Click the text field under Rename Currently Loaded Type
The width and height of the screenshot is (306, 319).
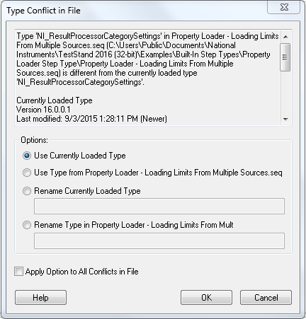[x=159, y=207]
